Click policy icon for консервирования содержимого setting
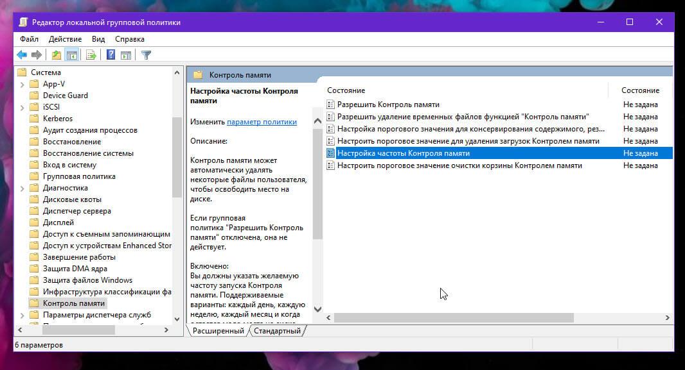The image size is (685, 370). [x=331, y=129]
